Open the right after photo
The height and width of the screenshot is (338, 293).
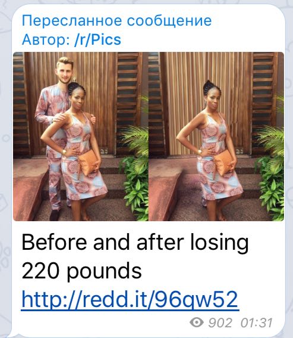tap(216, 137)
